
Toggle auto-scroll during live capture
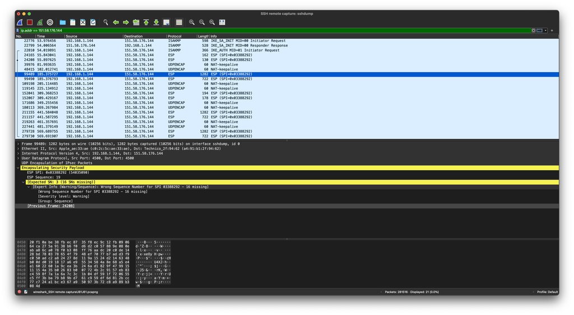tap(166, 22)
